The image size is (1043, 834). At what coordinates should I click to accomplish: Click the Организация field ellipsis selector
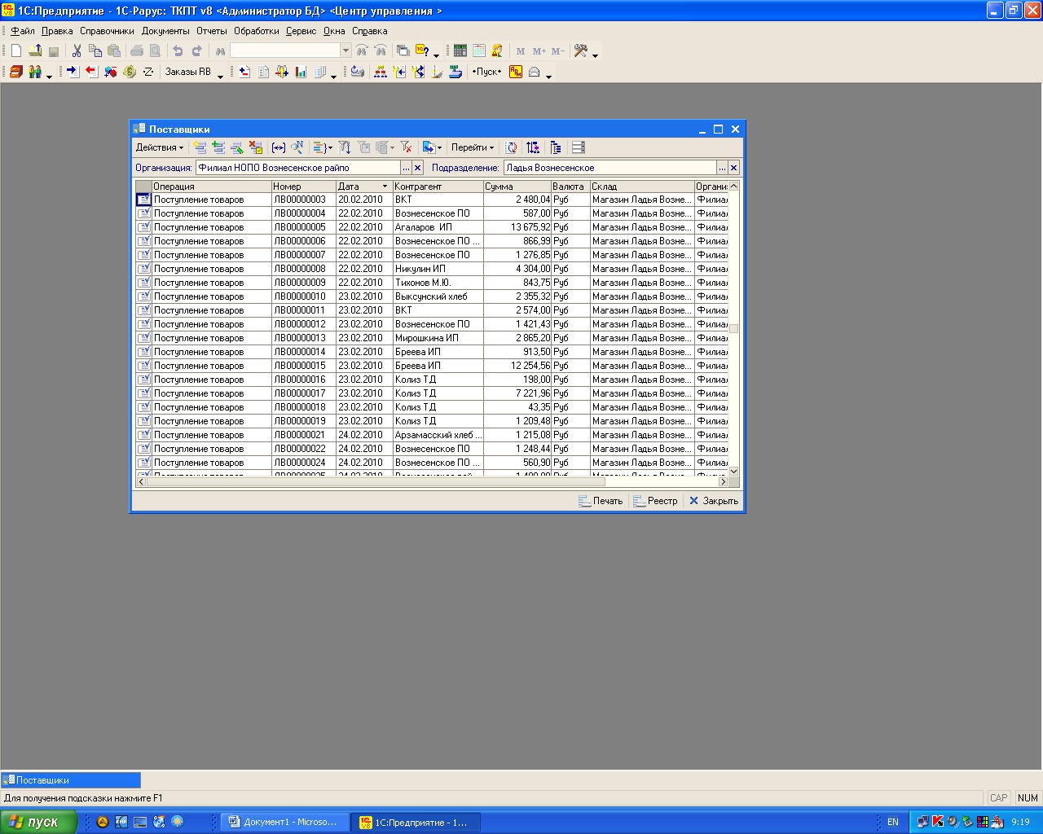(406, 168)
